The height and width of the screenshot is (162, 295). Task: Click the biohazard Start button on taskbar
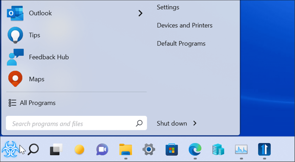[10, 149]
